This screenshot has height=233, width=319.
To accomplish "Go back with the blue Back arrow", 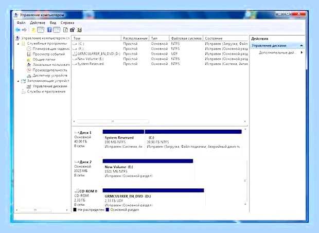I will pyautogui.click(x=18, y=30).
